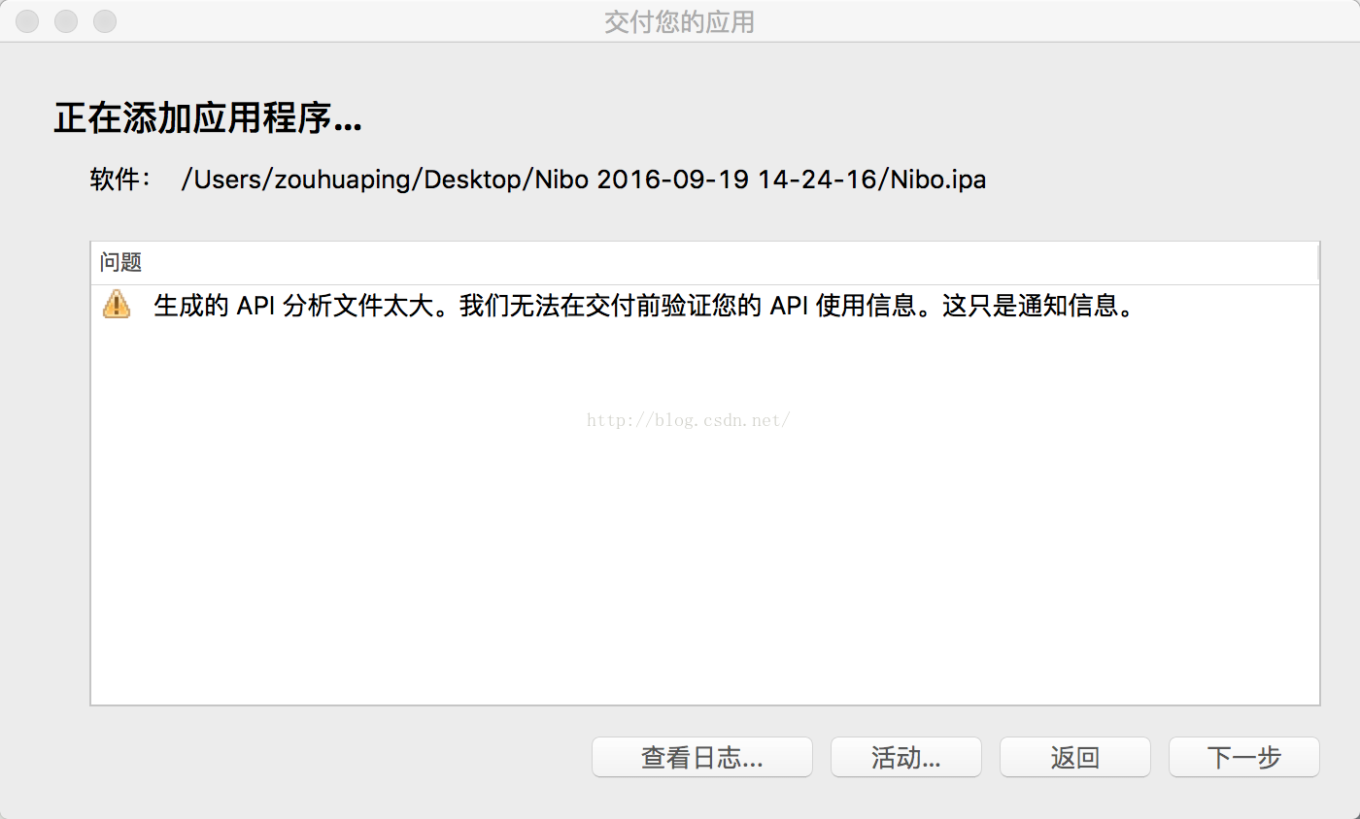The height and width of the screenshot is (819, 1360).
Task: Click the blog.csdn.net watermark text
Action: click(x=689, y=420)
